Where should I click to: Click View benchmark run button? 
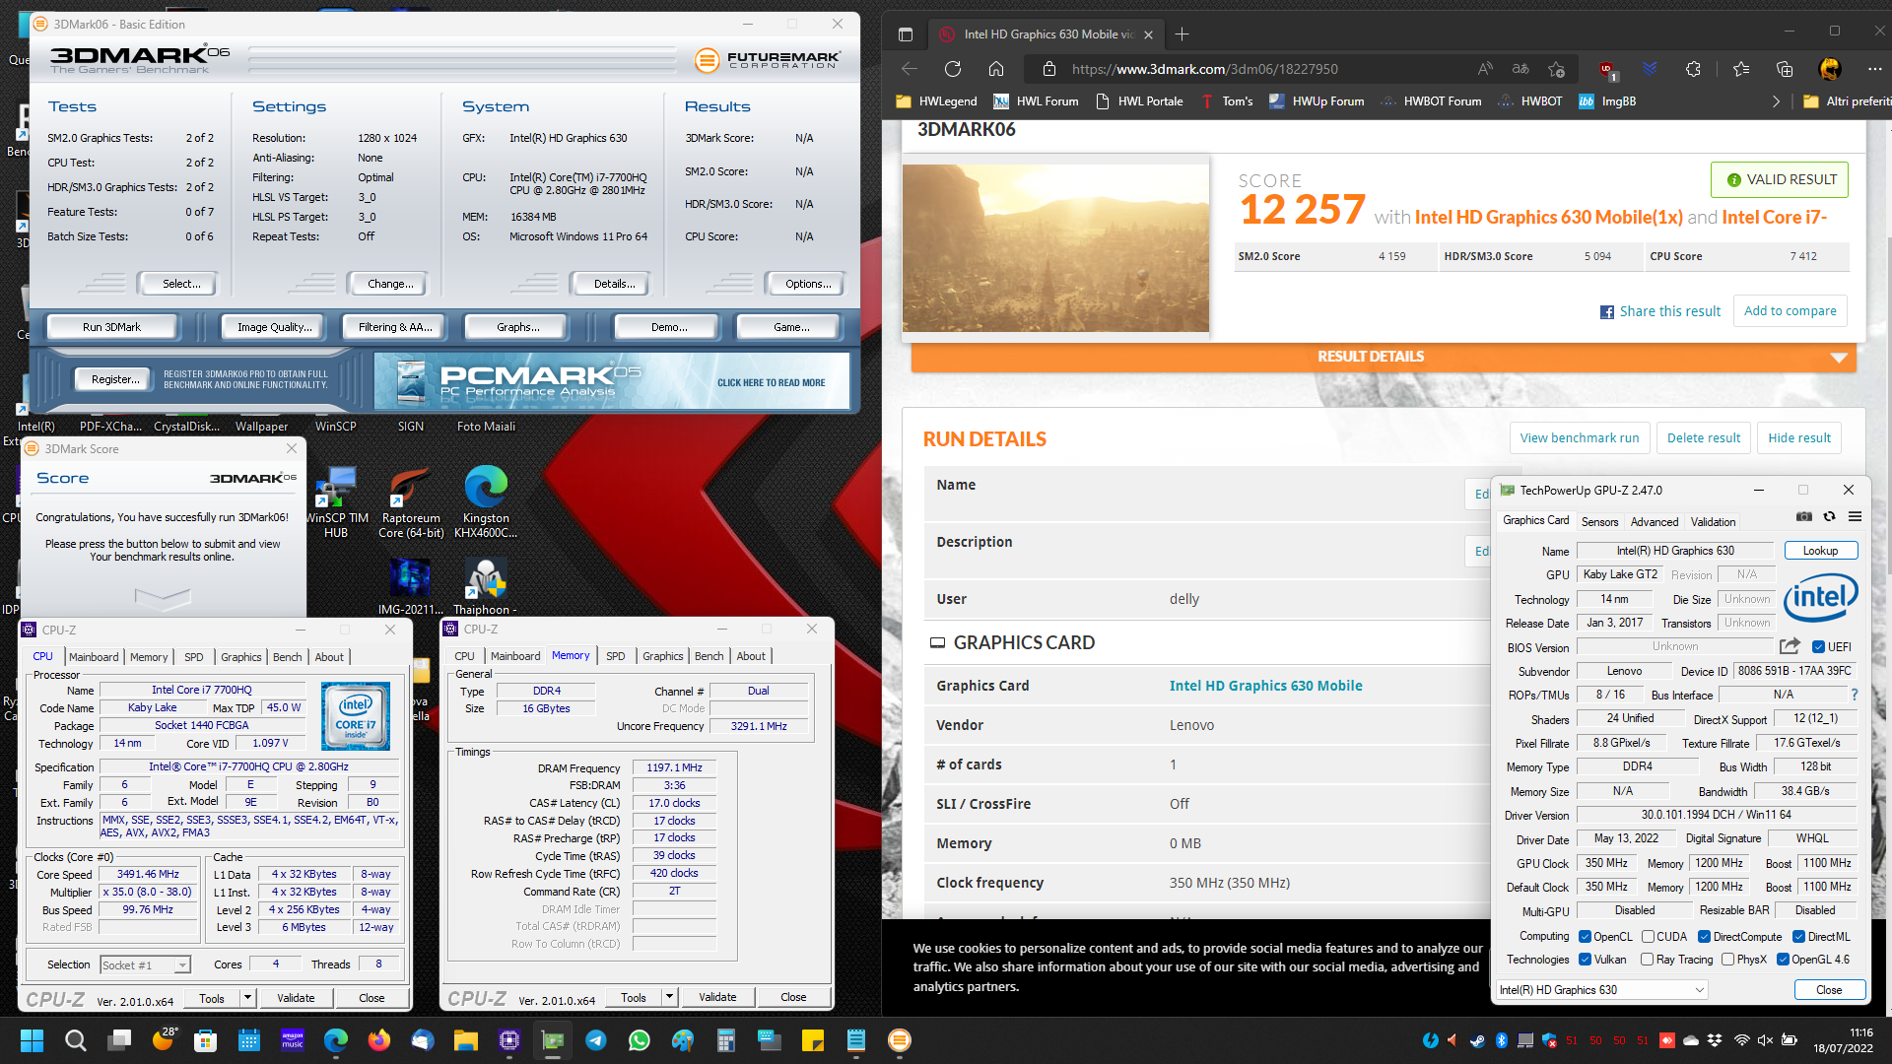tap(1579, 438)
